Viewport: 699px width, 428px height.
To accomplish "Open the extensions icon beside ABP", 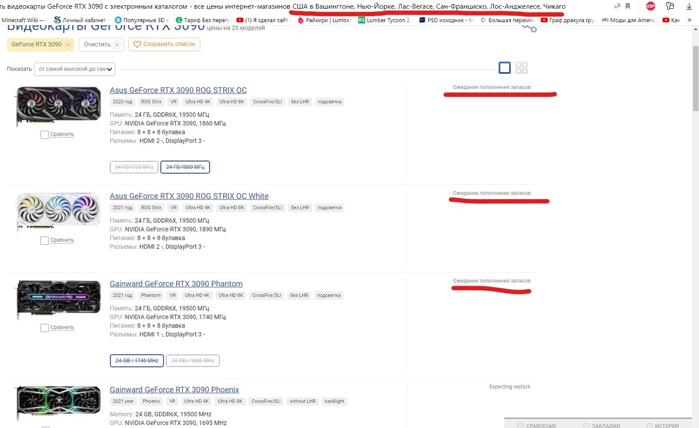I will 670,6.
